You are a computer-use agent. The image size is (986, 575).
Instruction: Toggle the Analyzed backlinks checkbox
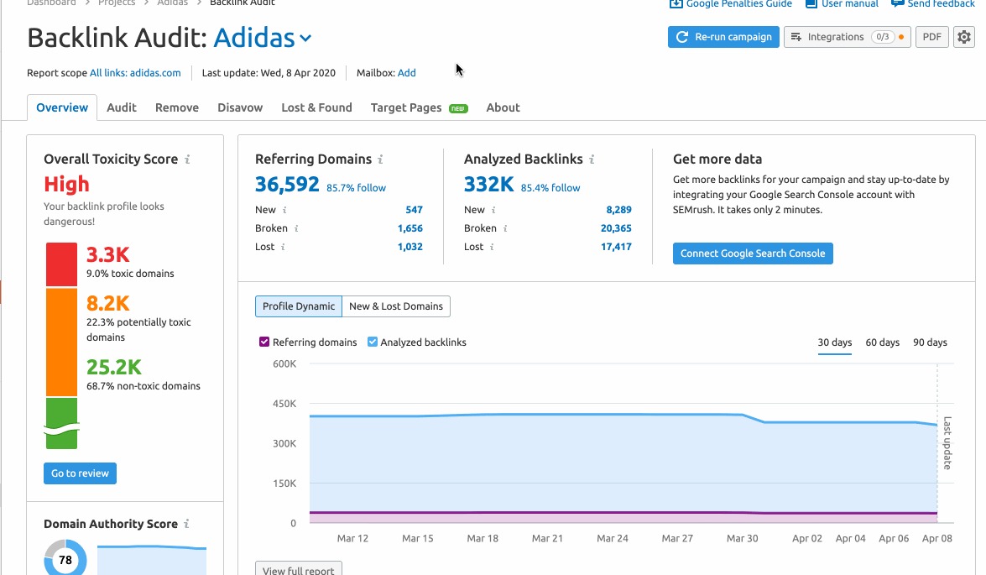[x=373, y=342]
